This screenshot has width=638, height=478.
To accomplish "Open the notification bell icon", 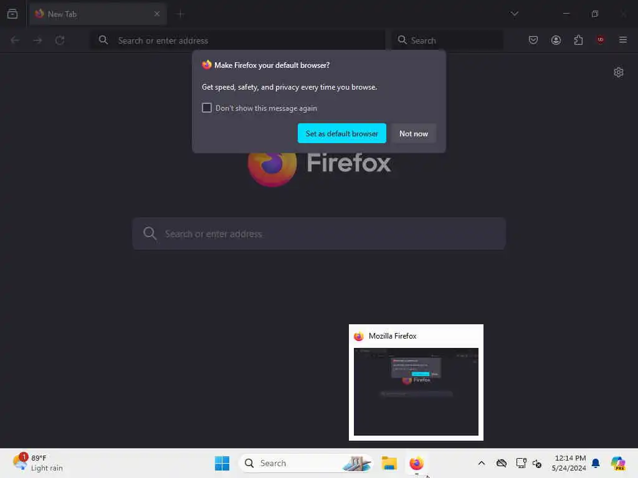I will (x=595, y=463).
